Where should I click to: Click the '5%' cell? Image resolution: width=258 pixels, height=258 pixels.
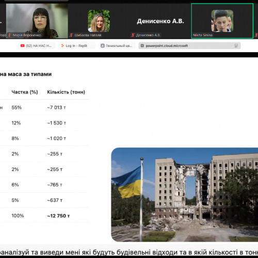point(15,200)
